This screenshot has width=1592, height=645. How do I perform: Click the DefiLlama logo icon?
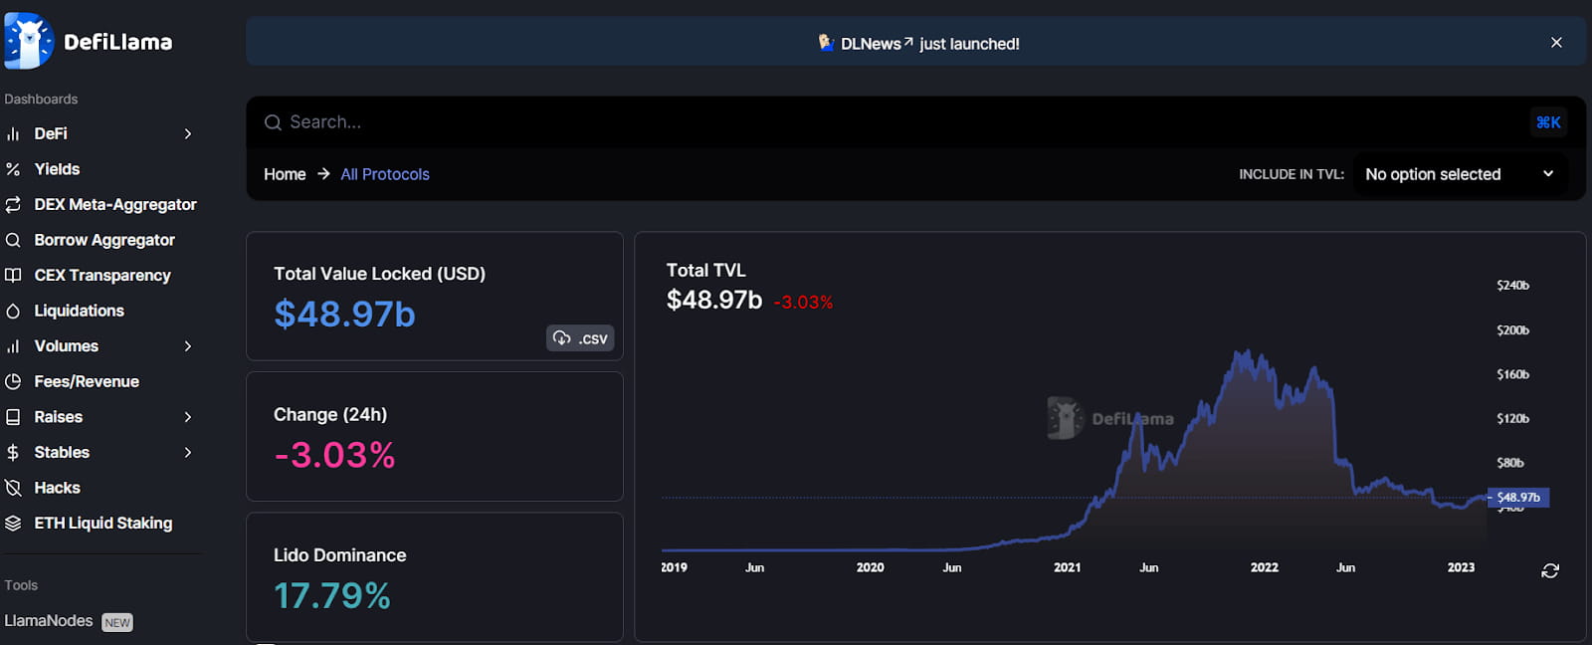(29, 42)
